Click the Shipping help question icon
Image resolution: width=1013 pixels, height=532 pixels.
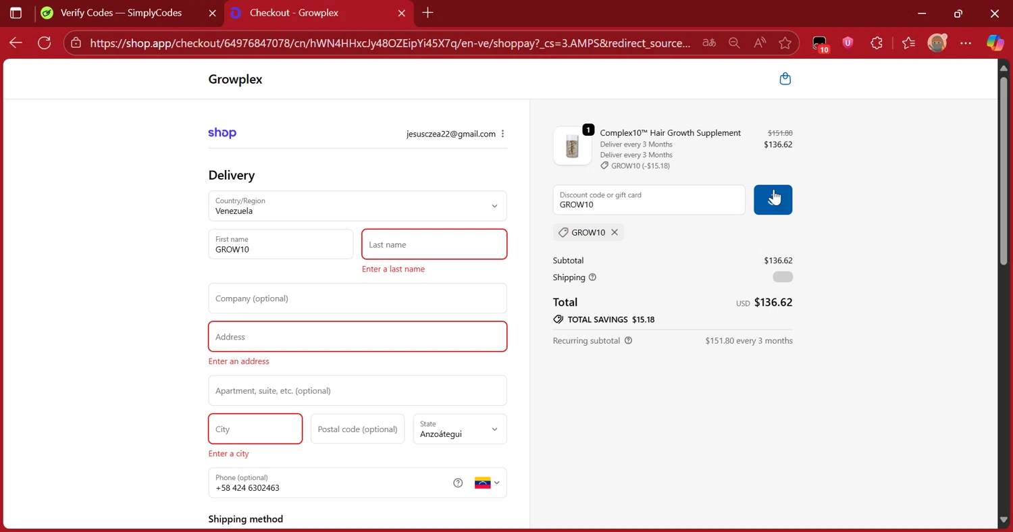592,277
